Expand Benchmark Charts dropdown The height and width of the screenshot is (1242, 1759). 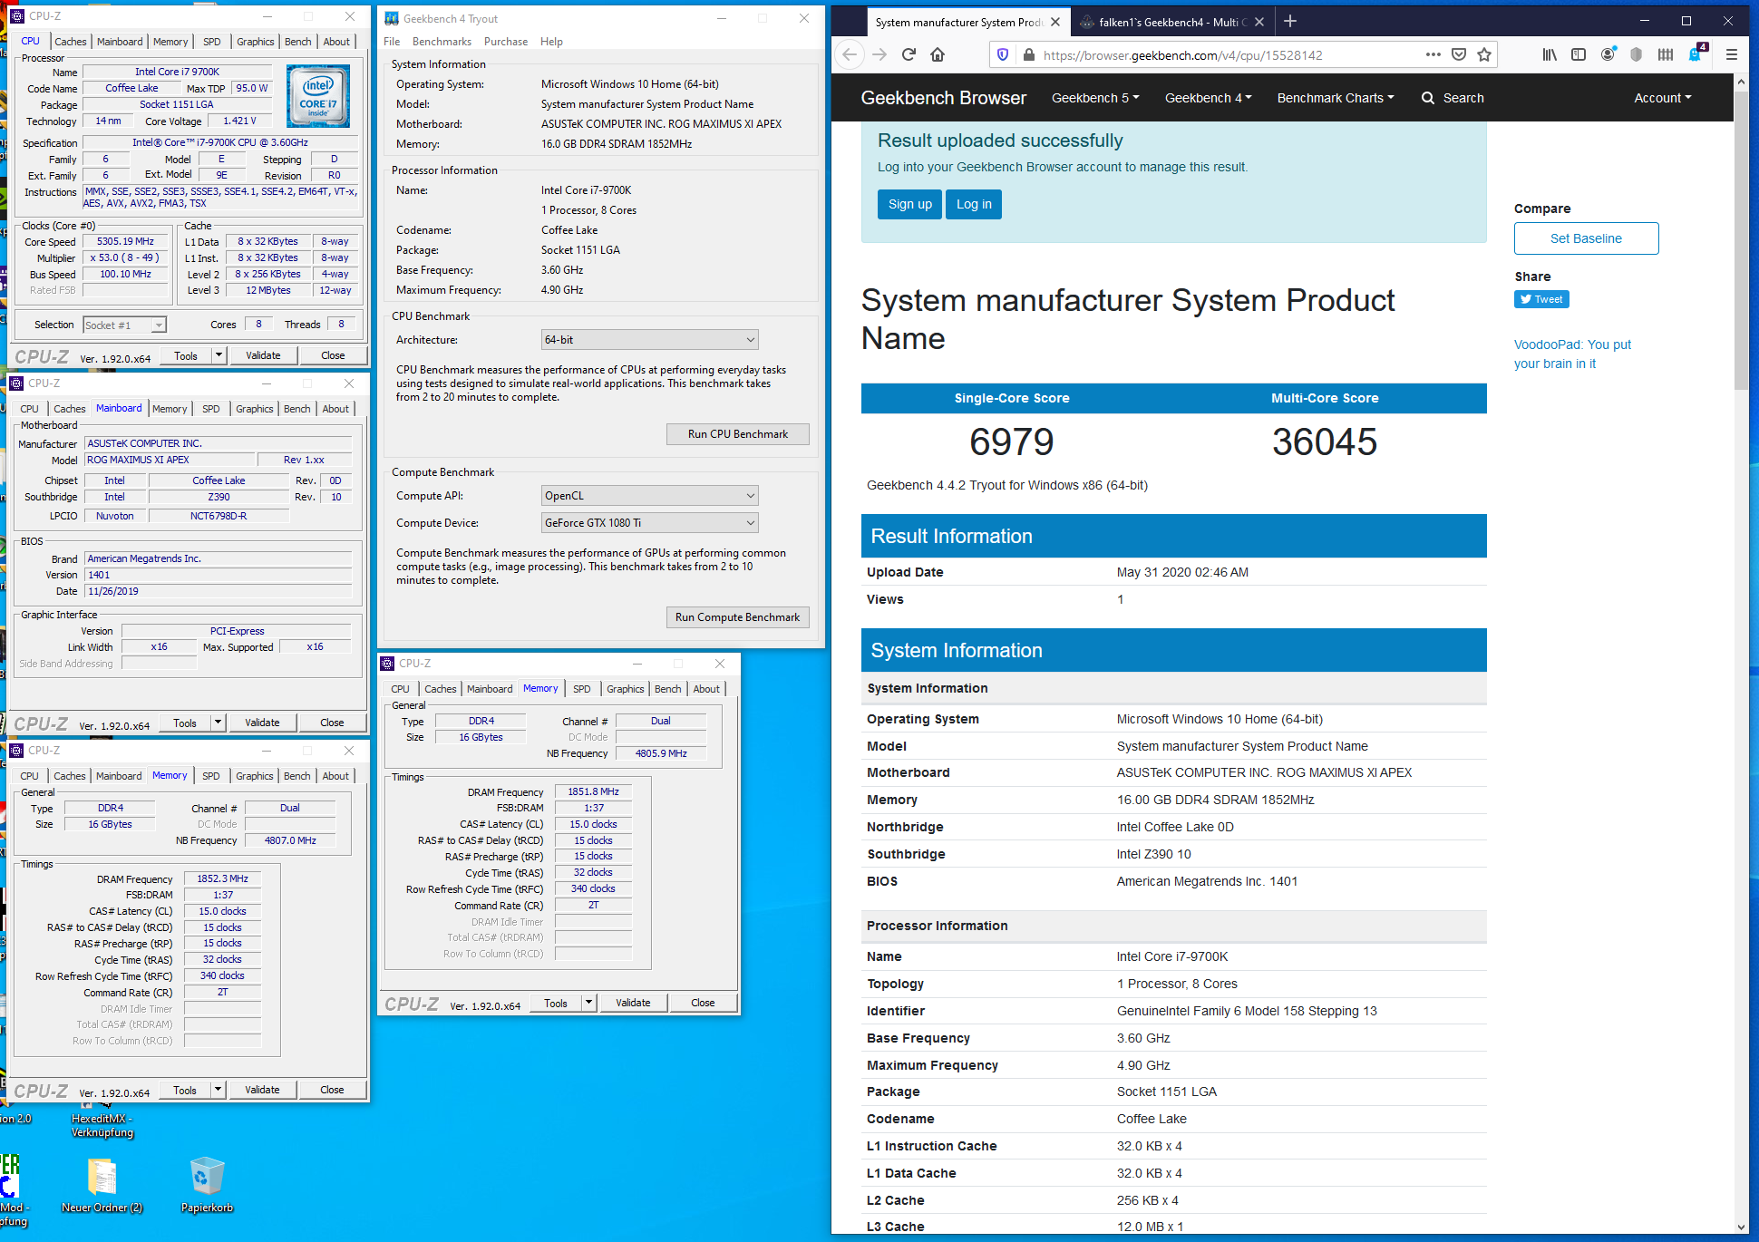click(1336, 98)
